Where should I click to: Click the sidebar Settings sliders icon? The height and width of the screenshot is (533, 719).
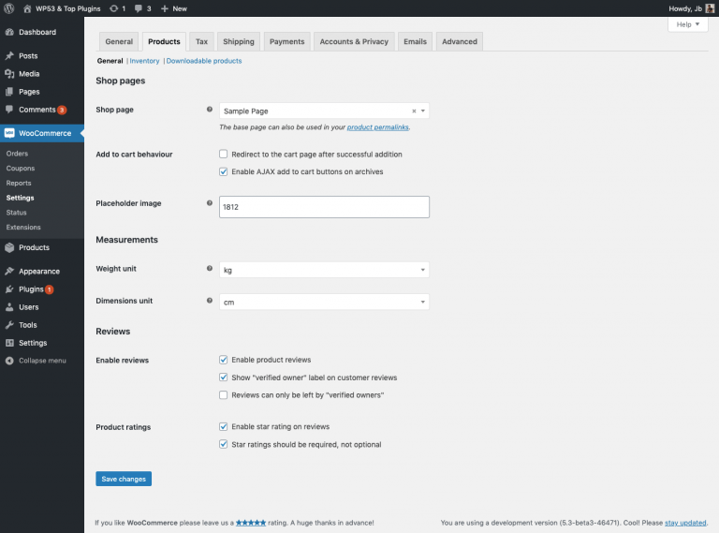point(9,343)
